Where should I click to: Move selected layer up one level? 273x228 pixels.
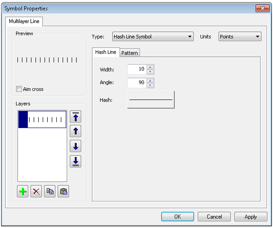tap(75, 131)
